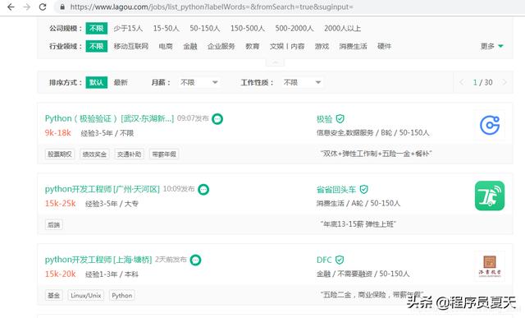The height and width of the screenshot is (318, 525).
Task: Filter industry by 游戏
Action: pyautogui.click(x=322, y=46)
